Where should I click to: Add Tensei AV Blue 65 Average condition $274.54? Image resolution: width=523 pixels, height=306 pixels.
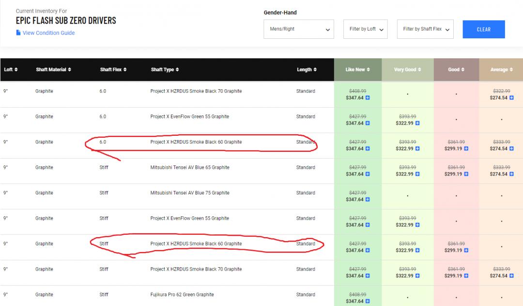coord(511,174)
